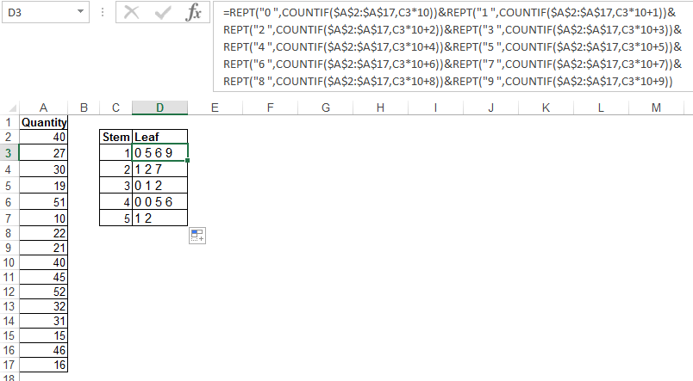Click the cell containing 45
Screen dimensions: 693x381
(x=43, y=277)
